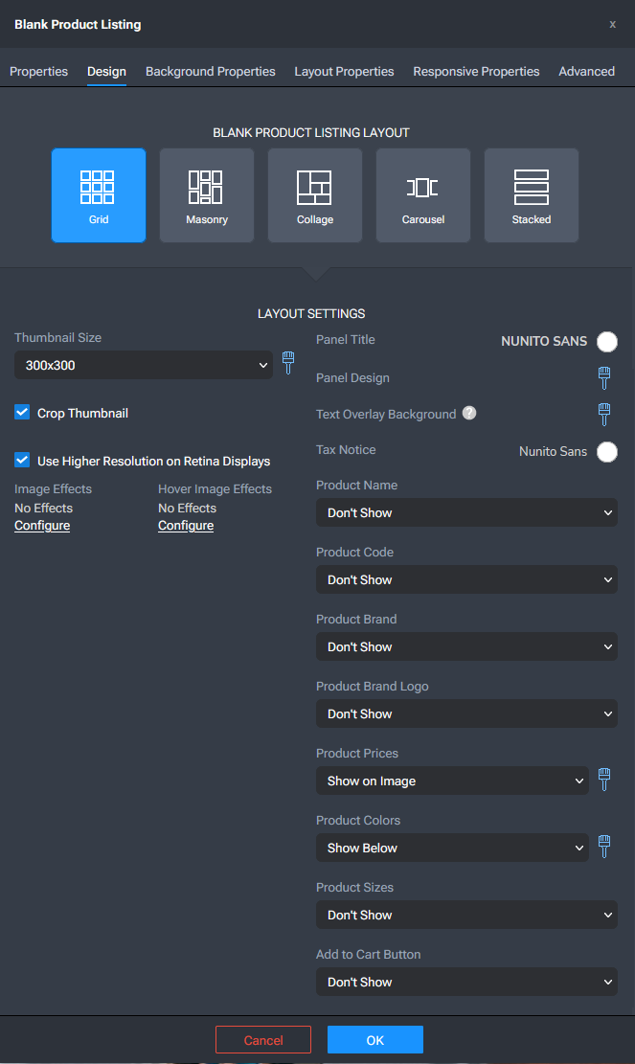Viewport: 635px width, 1064px height.
Task: Show help for Text Overlay Background
Action: tap(469, 413)
